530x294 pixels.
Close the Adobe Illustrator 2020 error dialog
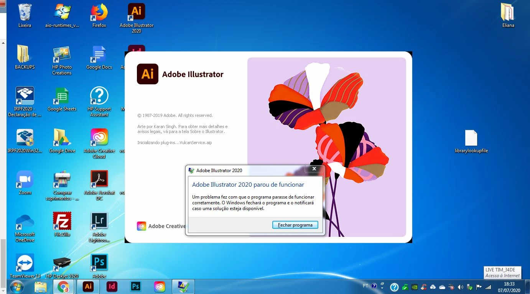coord(314,169)
